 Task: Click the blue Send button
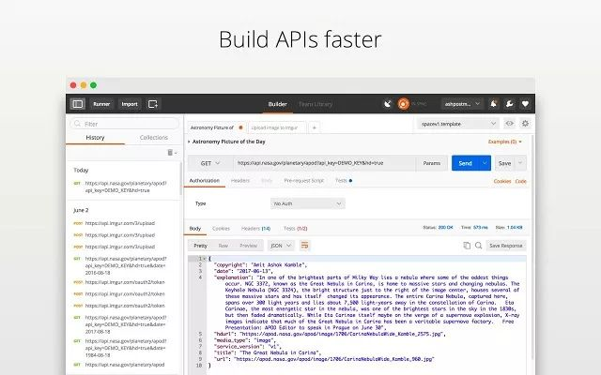[466, 163]
